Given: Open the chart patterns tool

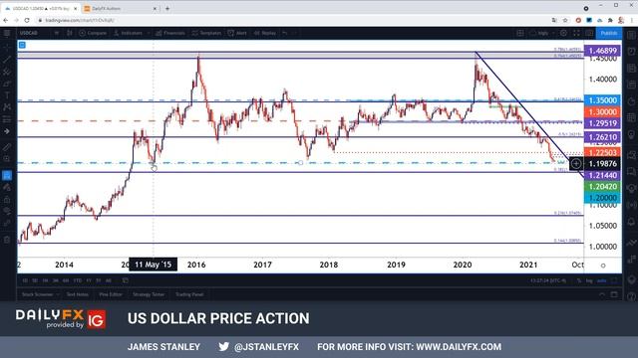Looking at the screenshot, I should (7, 107).
